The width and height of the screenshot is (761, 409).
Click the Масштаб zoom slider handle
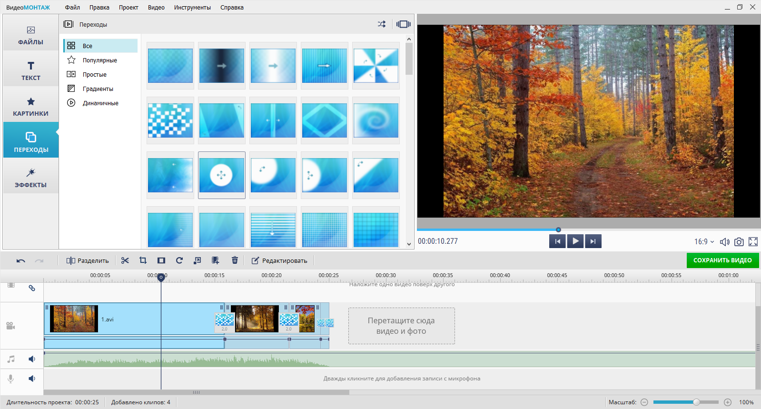pyautogui.click(x=696, y=402)
